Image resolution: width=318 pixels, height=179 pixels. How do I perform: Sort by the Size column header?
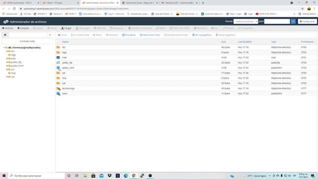(224, 42)
